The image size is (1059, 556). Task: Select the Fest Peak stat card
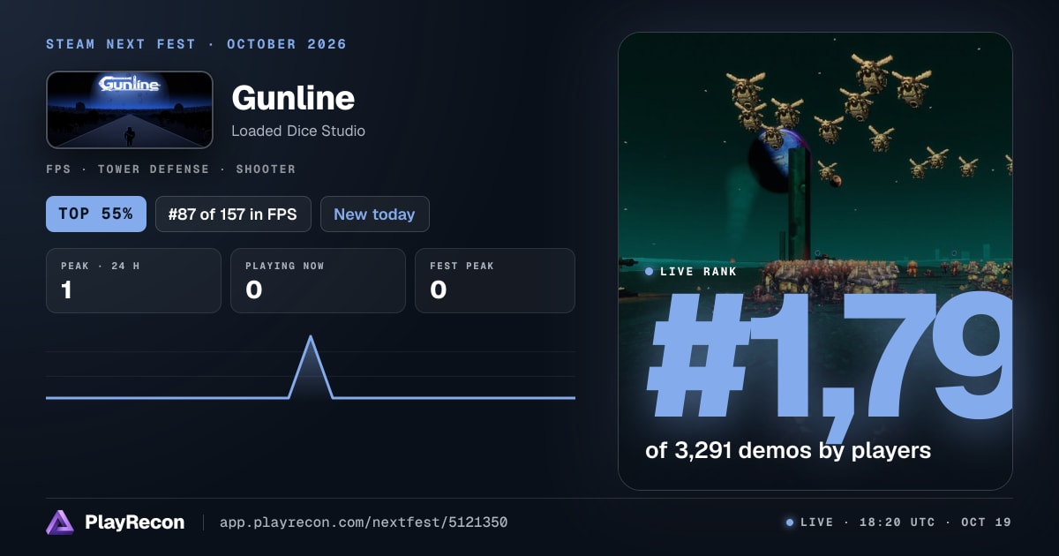click(x=495, y=281)
